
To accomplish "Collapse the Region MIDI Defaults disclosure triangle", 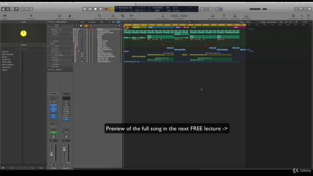I will click(49, 22).
